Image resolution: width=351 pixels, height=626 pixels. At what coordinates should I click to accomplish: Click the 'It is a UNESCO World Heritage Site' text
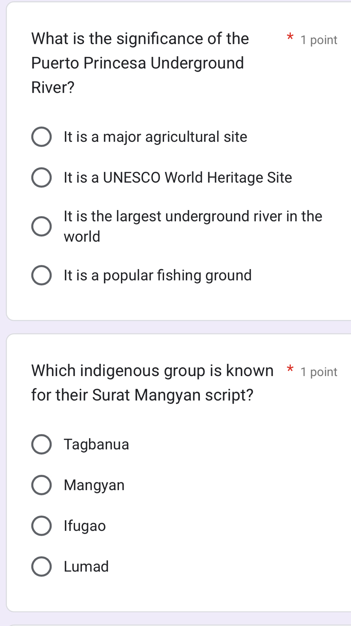(x=178, y=178)
